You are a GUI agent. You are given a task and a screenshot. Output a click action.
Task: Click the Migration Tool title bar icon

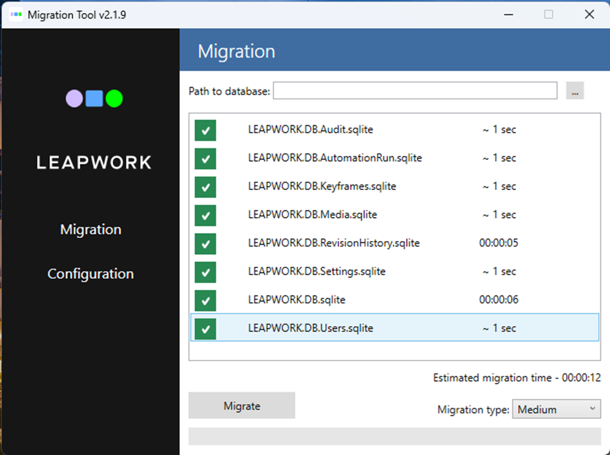pyautogui.click(x=16, y=15)
